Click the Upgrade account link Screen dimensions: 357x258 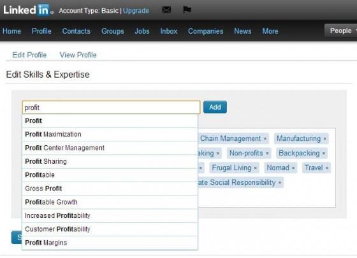(136, 11)
